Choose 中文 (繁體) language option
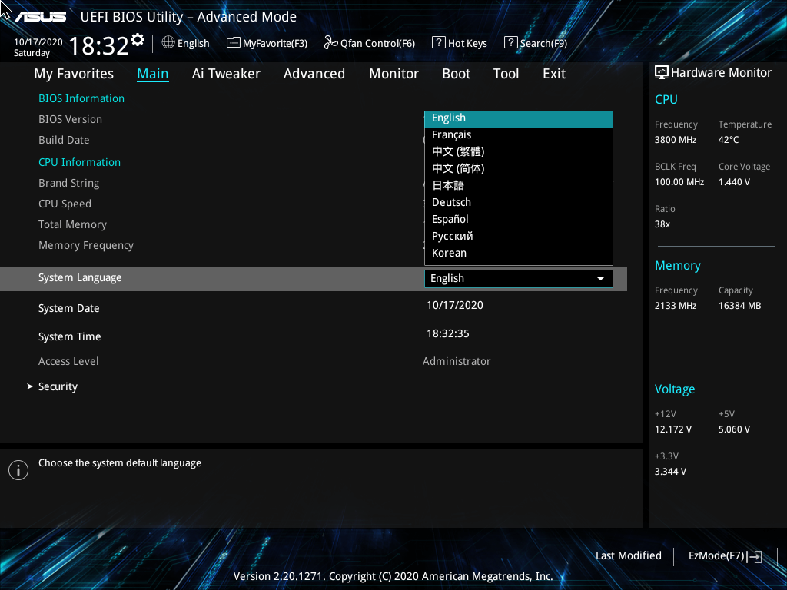Image resolution: width=787 pixels, height=590 pixels. click(x=519, y=151)
